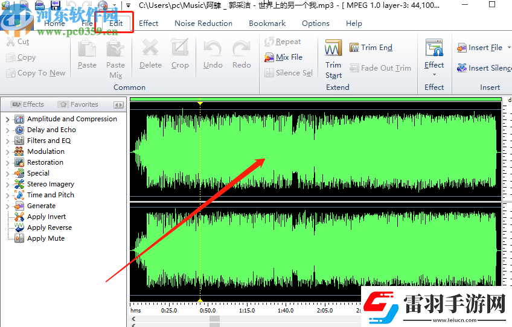Expand the Restoration node
Screen dimensions: 512x327
pos(8,162)
